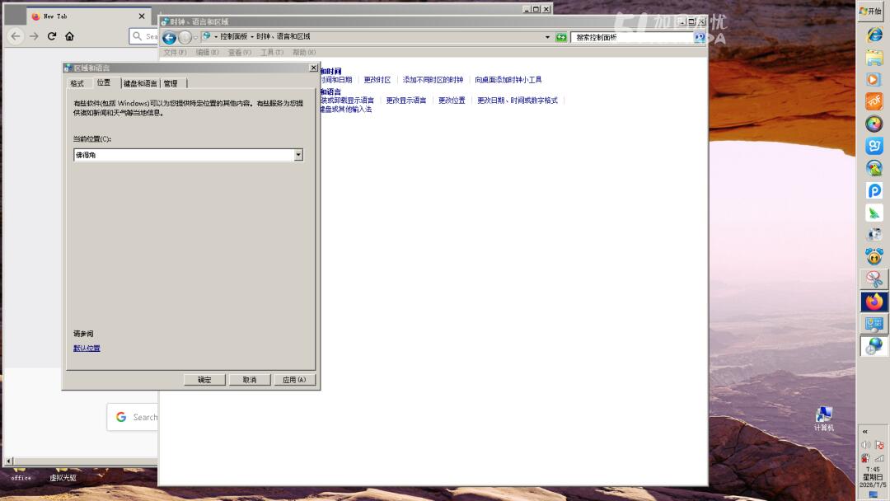Open the 默认位置 link
The width and height of the screenshot is (890, 501).
click(87, 349)
